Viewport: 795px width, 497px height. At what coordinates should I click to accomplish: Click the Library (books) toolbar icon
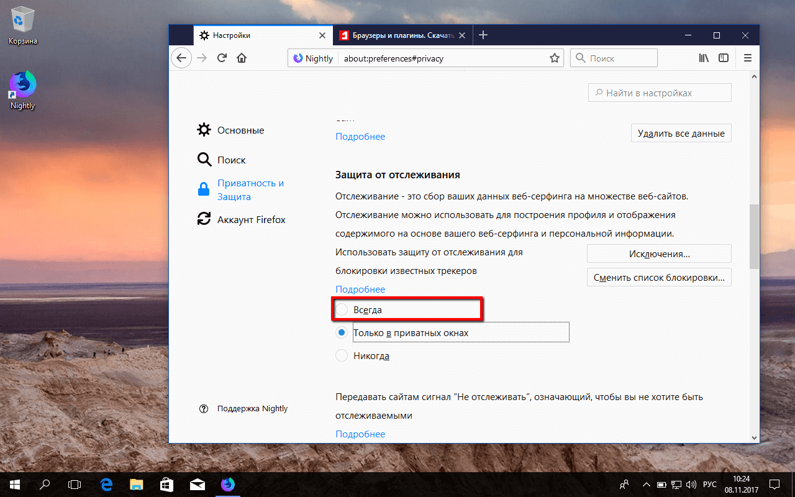[703, 57]
